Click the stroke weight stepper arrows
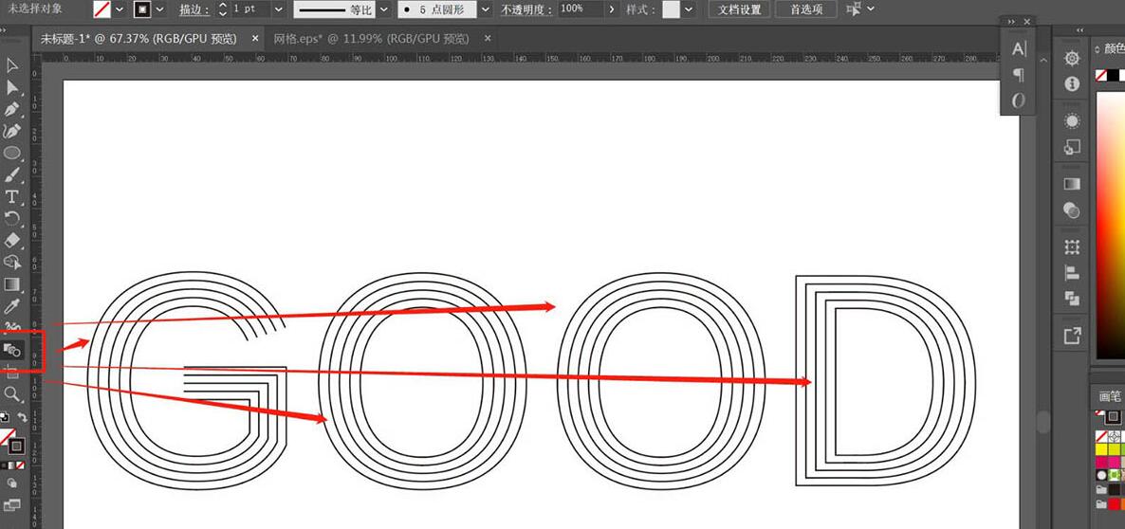Screen dimensions: 1125x529 [222, 9]
